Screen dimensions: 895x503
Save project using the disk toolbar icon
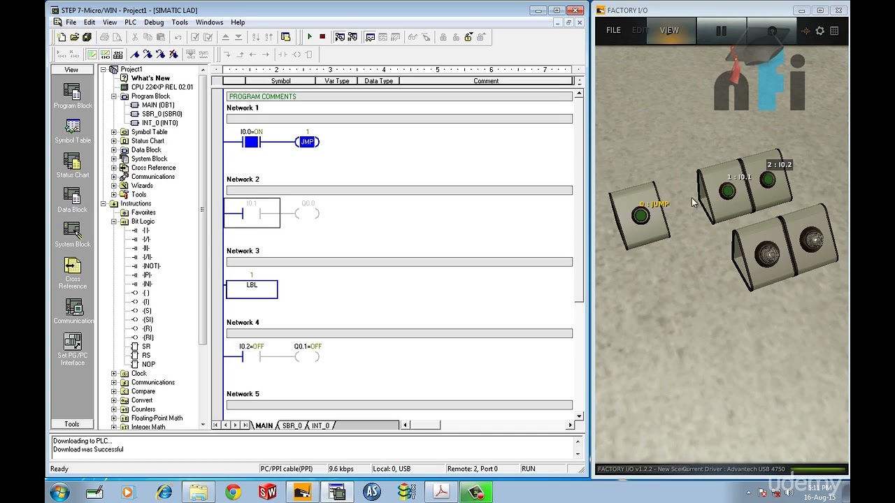[87, 37]
